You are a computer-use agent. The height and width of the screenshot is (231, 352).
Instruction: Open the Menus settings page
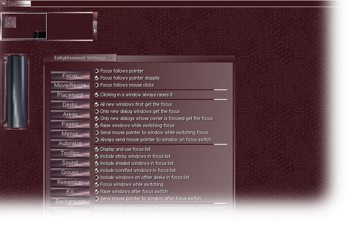[70, 134]
